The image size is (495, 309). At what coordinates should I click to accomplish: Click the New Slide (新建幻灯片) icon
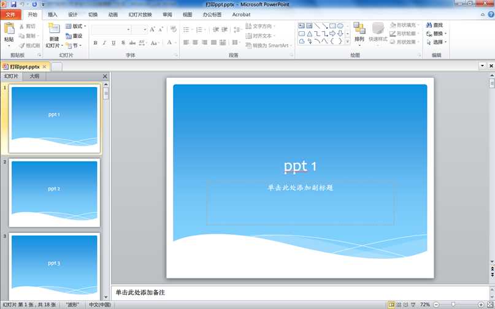(x=54, y=28)
